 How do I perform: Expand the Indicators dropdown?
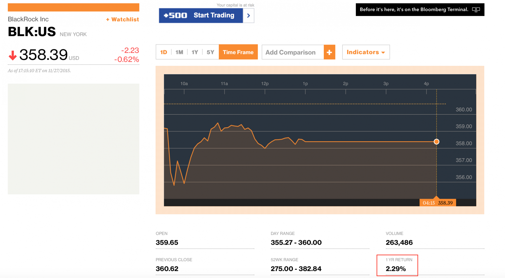point(366,52)
